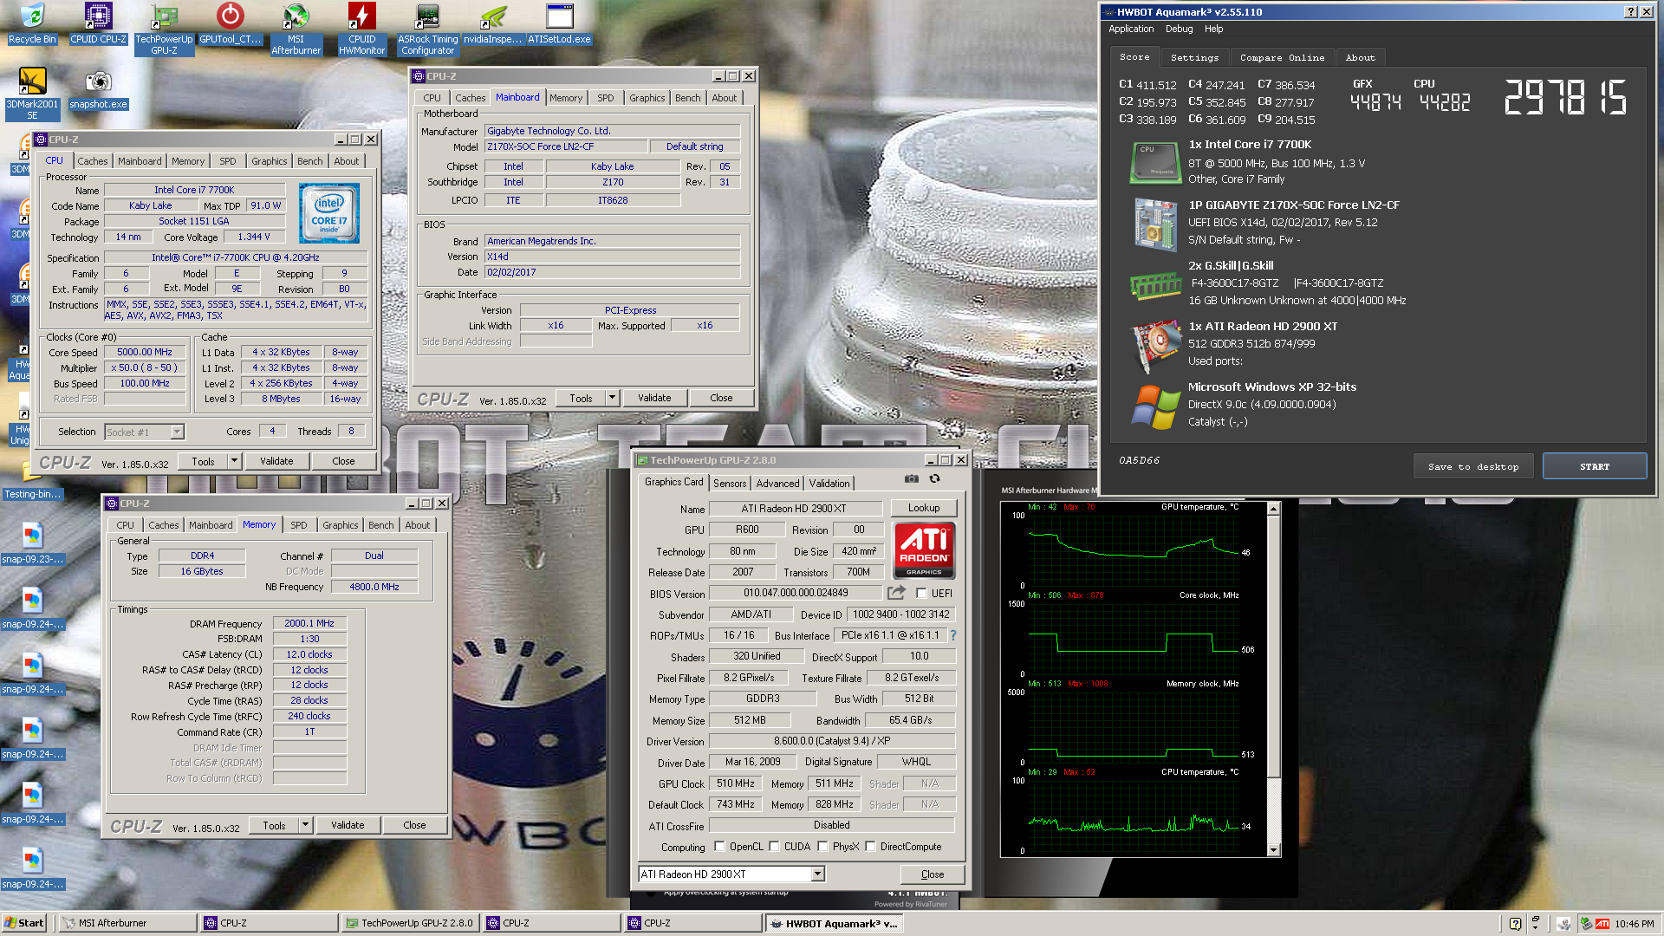Click Tools button in Memory CPU-Z window
The height and width of the screenshot is (936, 1664).
point(274,825)
